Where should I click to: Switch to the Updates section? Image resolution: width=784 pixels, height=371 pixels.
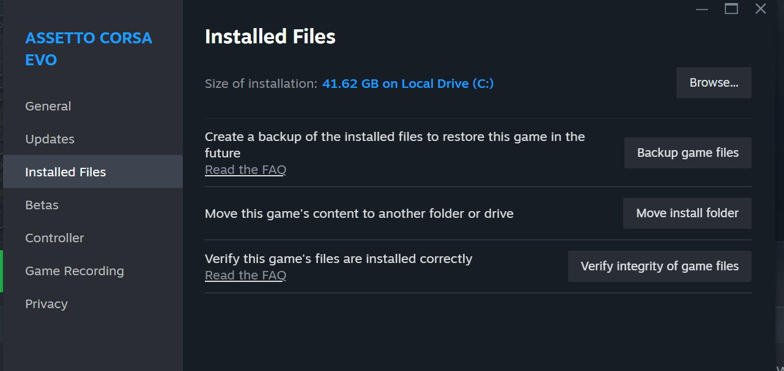click(50, 139)
